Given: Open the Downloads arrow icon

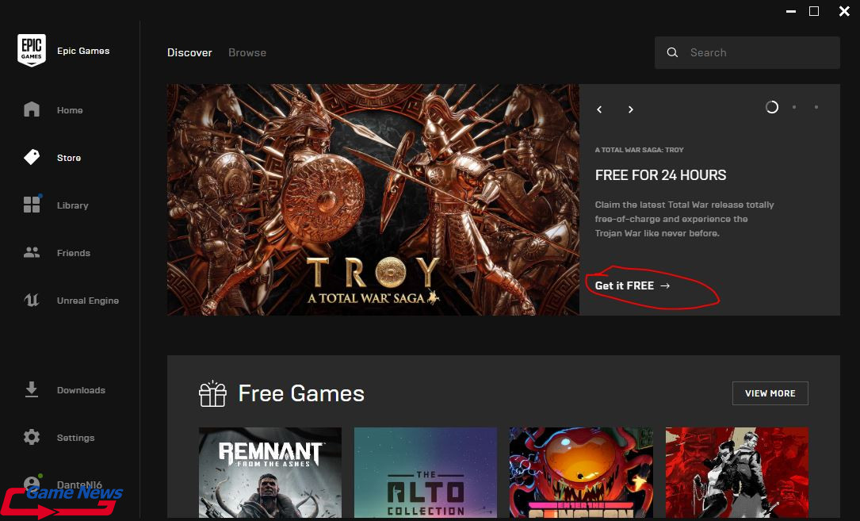Looking at the screenshot, I should coord(31,389).
